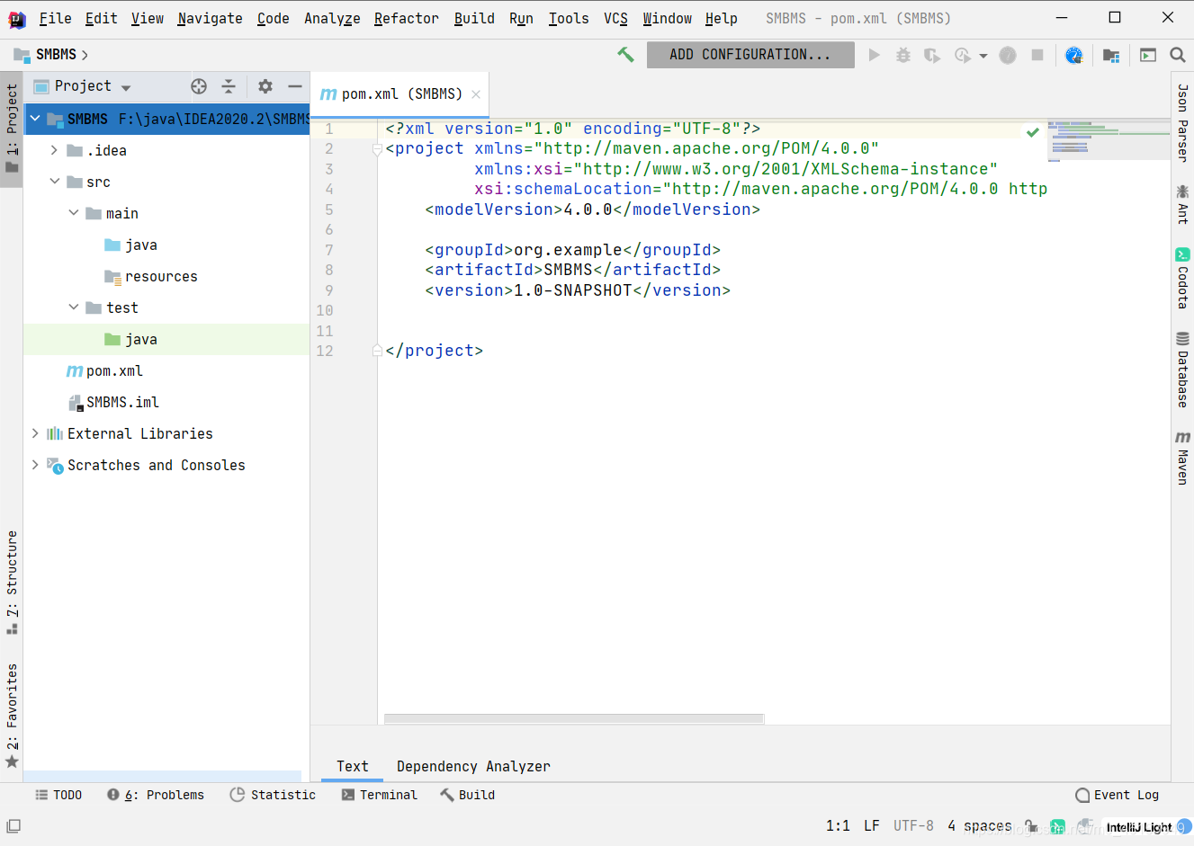Click the Search Everywhere magnifier icon
The image size is (1194, 846).
click(x=1177, y=55)
